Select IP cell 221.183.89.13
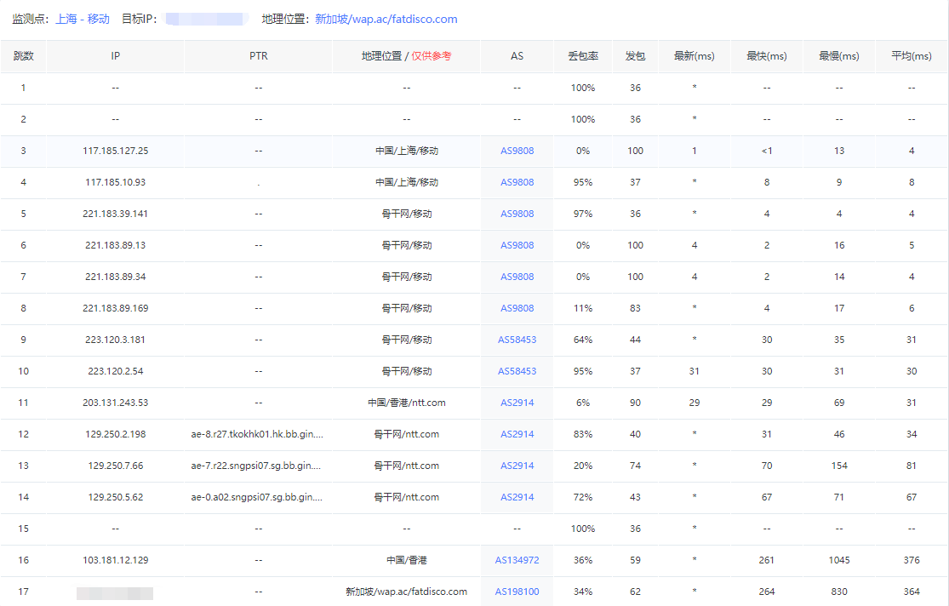The image size is (949, 606). point(115,245)
